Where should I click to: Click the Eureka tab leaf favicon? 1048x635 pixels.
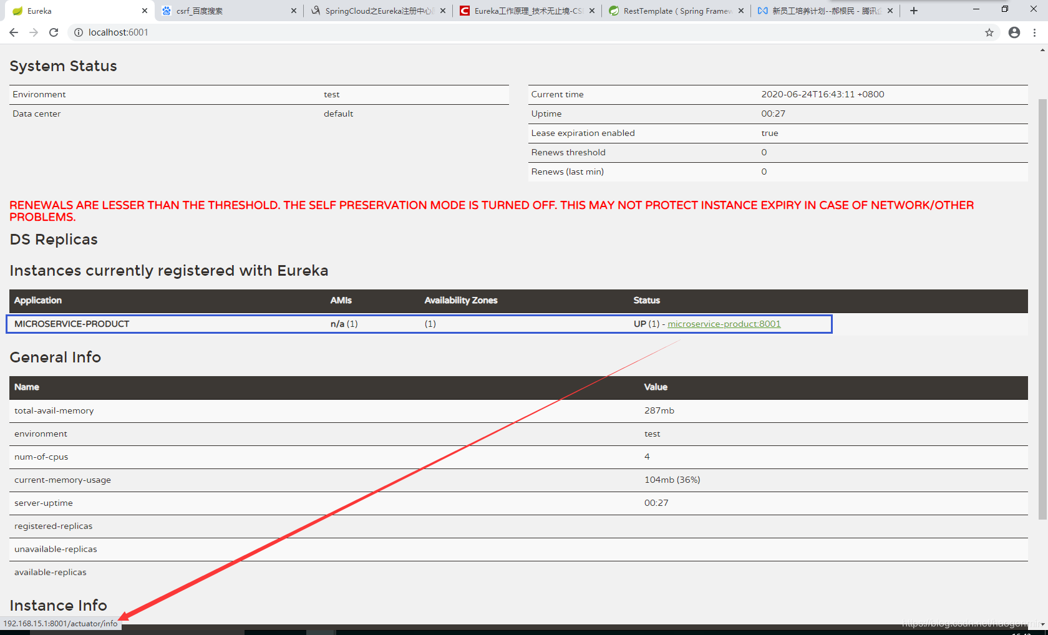point(17,11)
